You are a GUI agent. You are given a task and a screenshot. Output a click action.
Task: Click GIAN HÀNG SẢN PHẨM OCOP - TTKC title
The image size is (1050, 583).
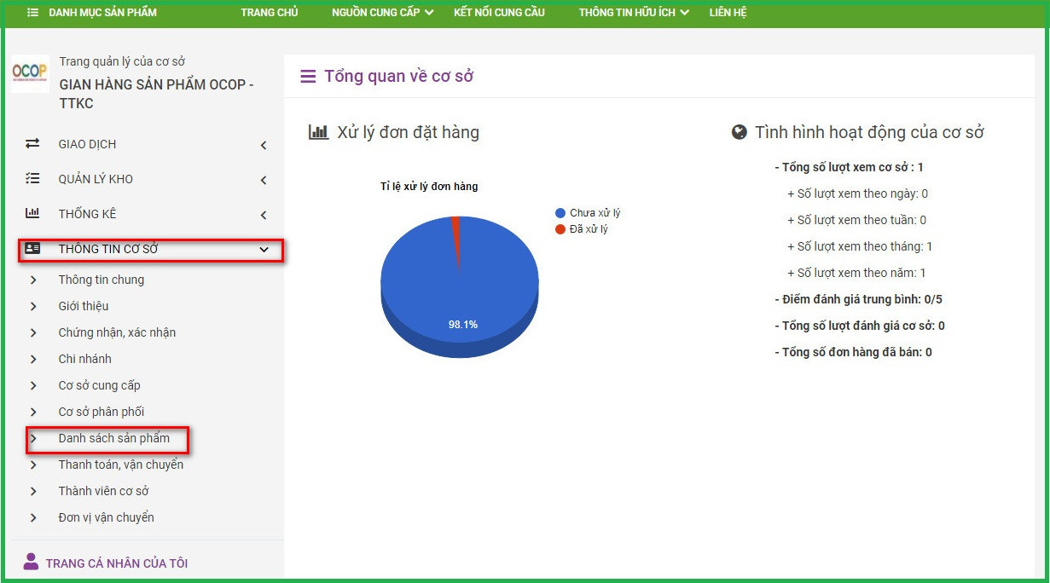(156, 94)
